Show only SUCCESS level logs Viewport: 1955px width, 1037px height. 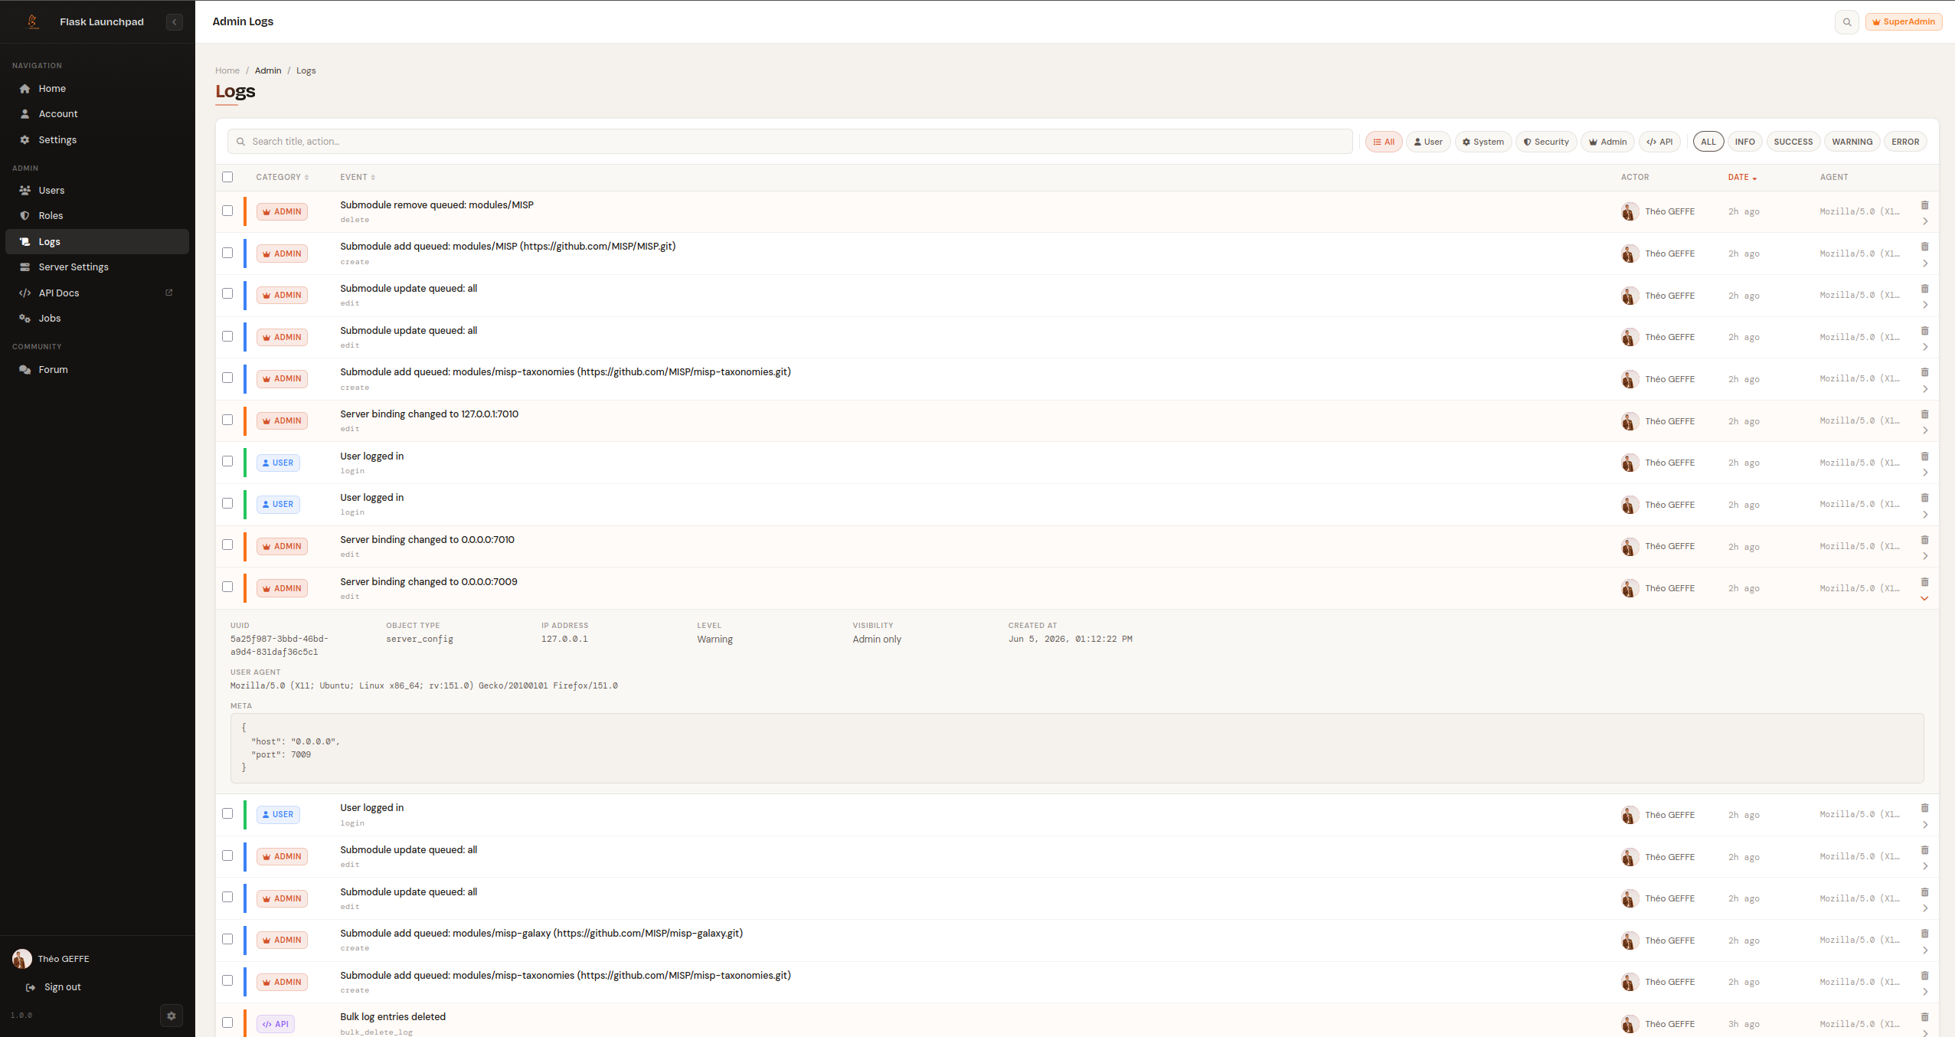click(1793, 142)
